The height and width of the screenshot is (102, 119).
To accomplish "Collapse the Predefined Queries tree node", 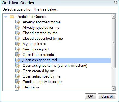I will pyautogui.click(x=6, y=17).
